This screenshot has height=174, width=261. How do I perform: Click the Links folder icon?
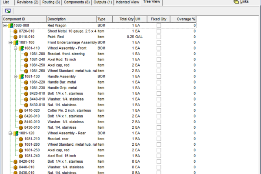(236, 2)
